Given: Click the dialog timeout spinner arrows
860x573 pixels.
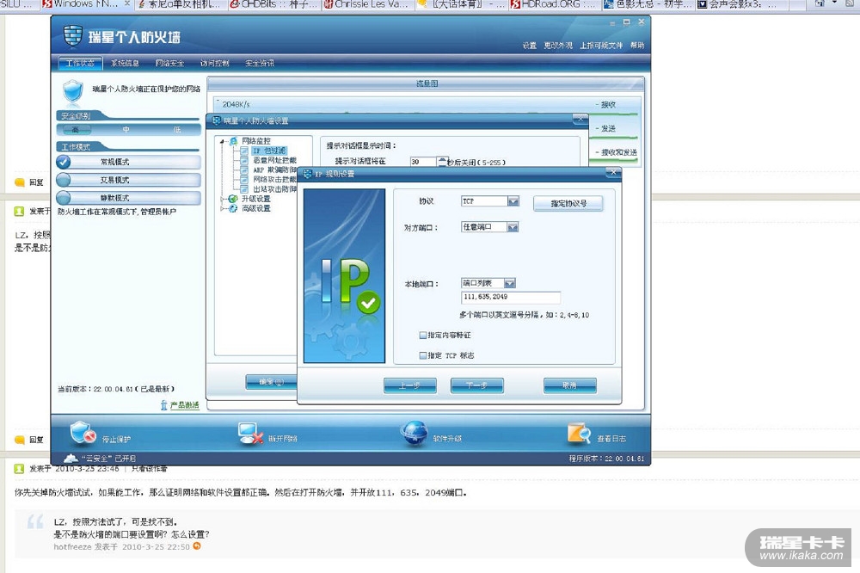Looking at the screenshot, I should tap(442, 162).
